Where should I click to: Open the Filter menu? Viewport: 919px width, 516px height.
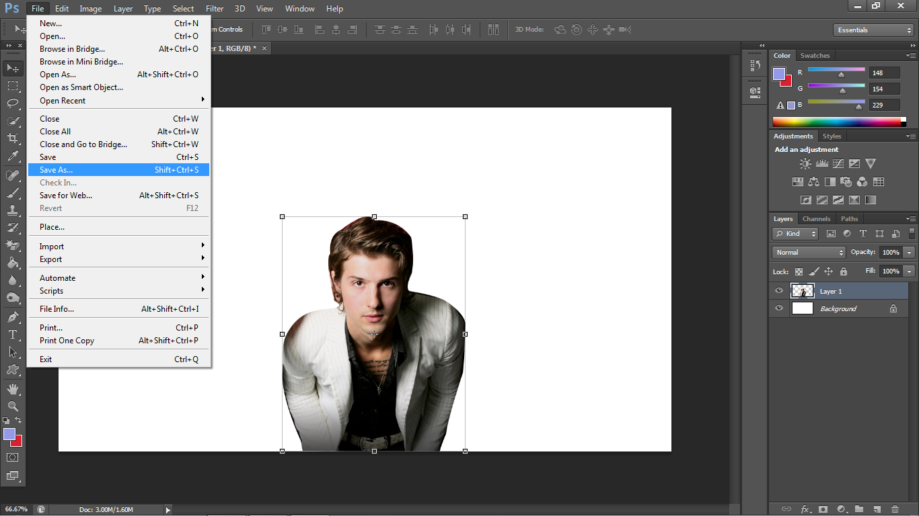tap(215, 9)
